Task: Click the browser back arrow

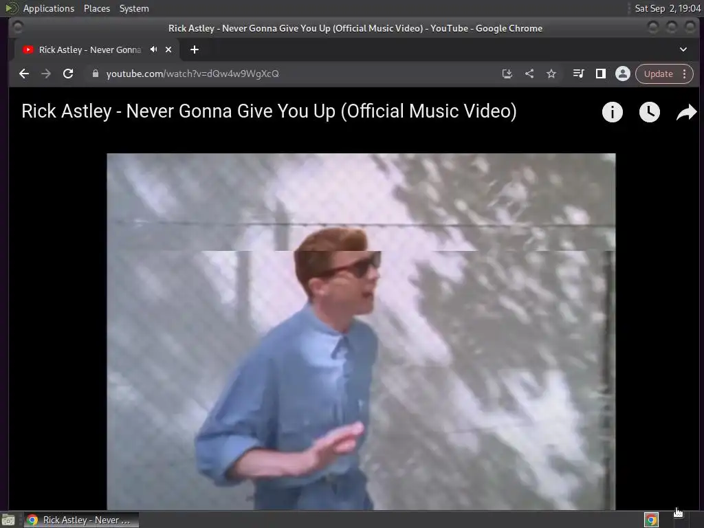Action: pyautogui.click(x=24, y=74)
